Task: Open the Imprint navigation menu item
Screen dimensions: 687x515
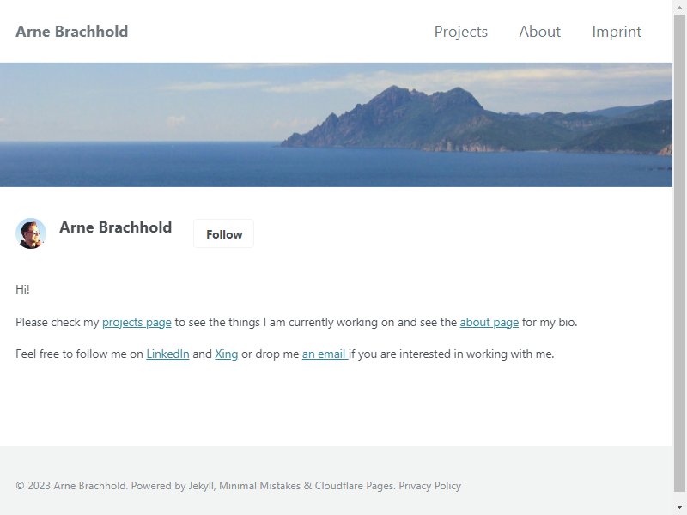Action: (x=617, y=32)
